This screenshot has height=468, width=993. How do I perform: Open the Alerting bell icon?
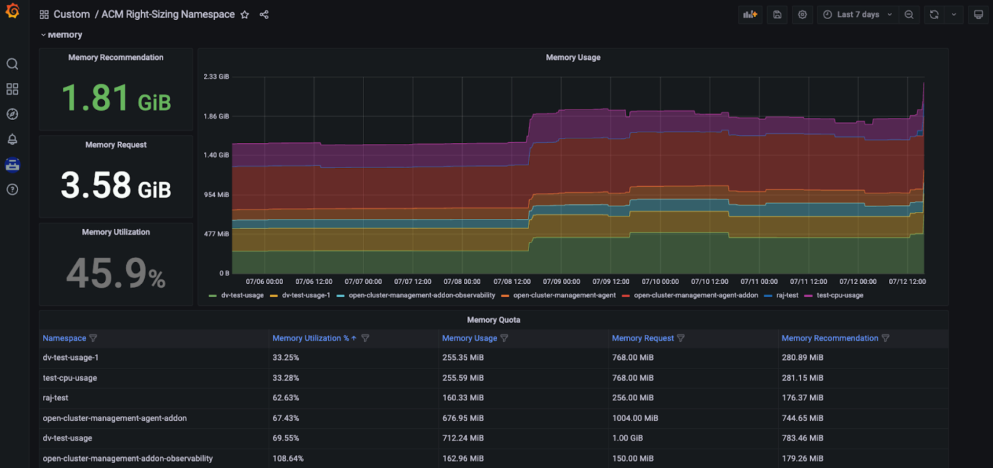[x=12, y=139]
